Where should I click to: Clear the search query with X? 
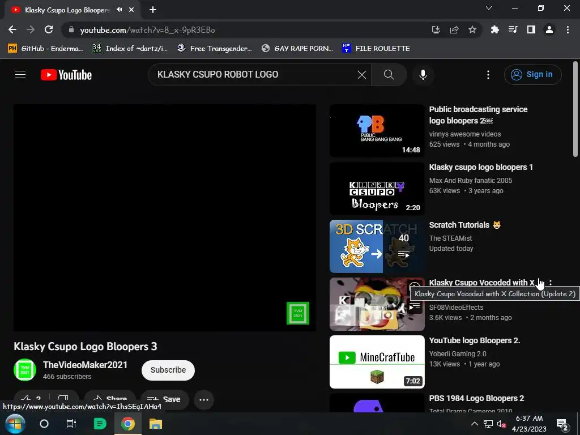tap(362, 75)
